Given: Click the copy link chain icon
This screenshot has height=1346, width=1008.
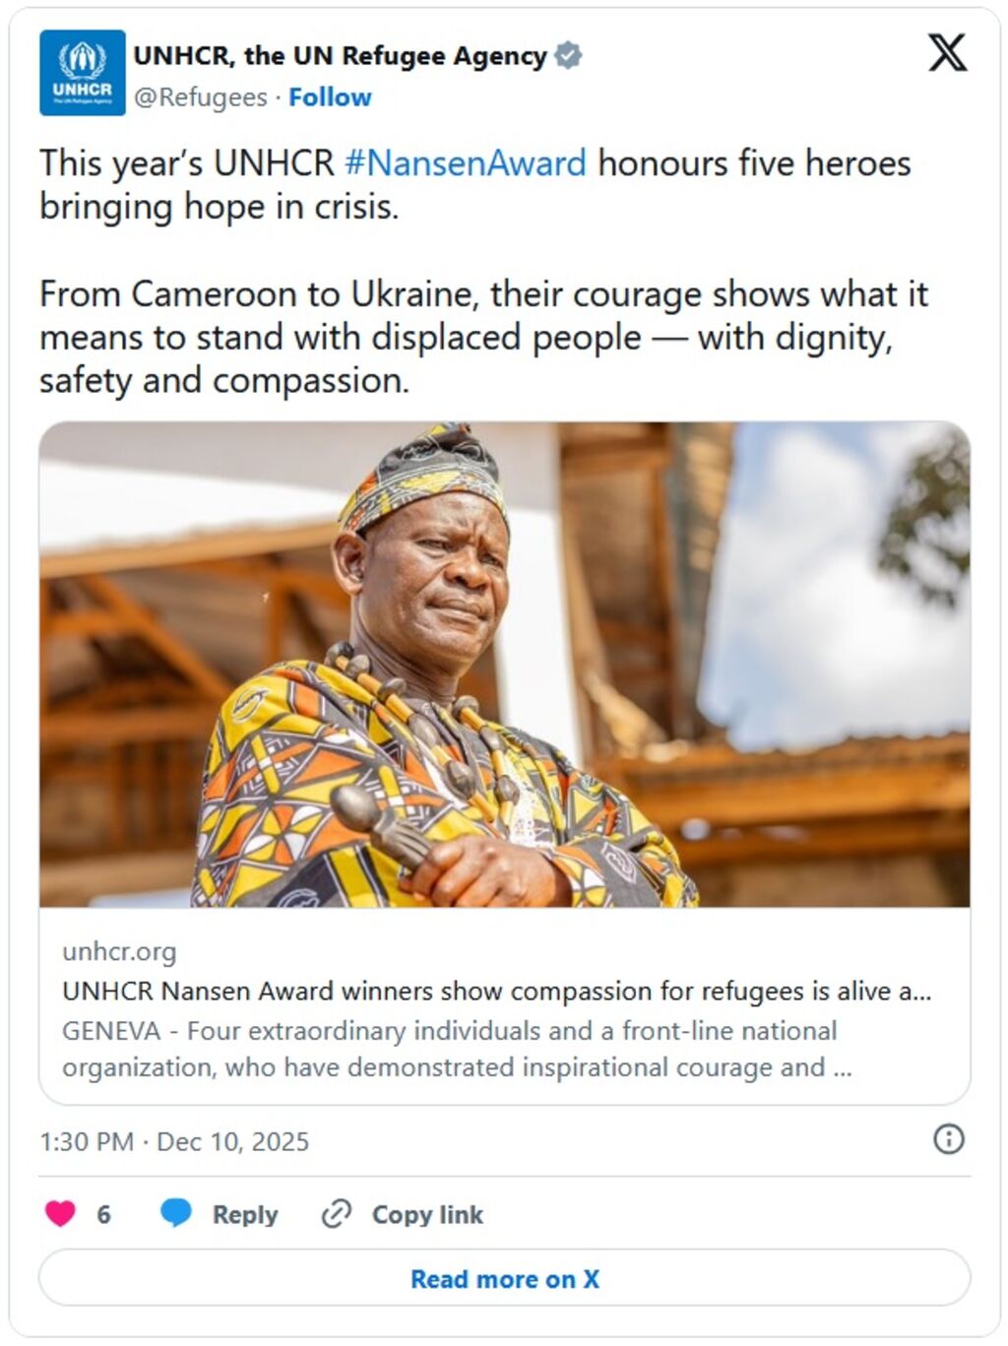Looking at the screenshot, I should click(337, 1213).
